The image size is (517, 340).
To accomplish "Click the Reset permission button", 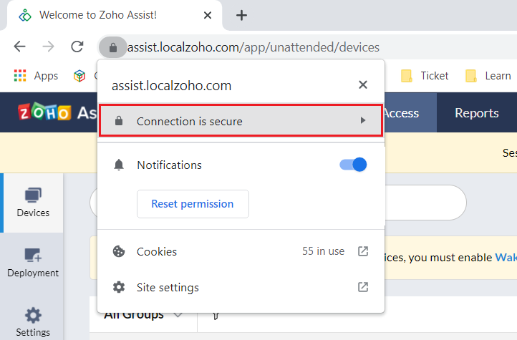I will click(x=193, y=204).
